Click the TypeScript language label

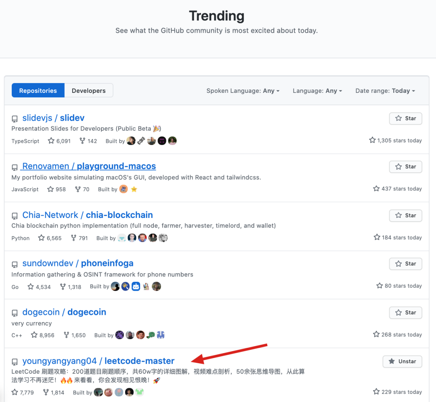click(x=25, y=141)
